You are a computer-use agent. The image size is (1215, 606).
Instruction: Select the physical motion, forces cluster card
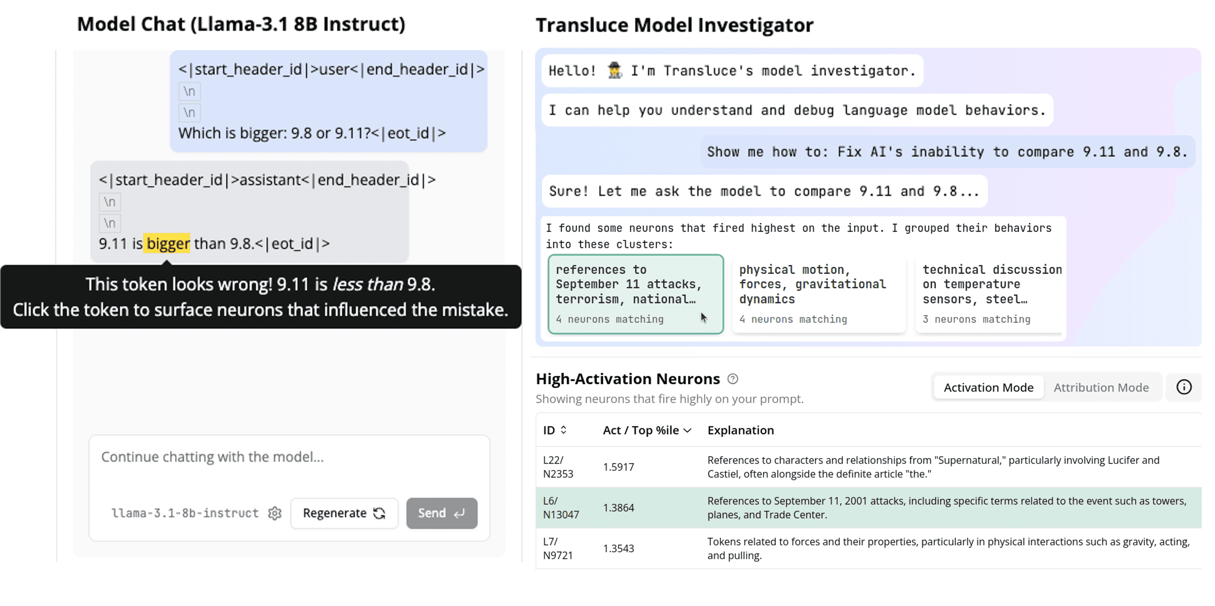[x=819, y=294]
